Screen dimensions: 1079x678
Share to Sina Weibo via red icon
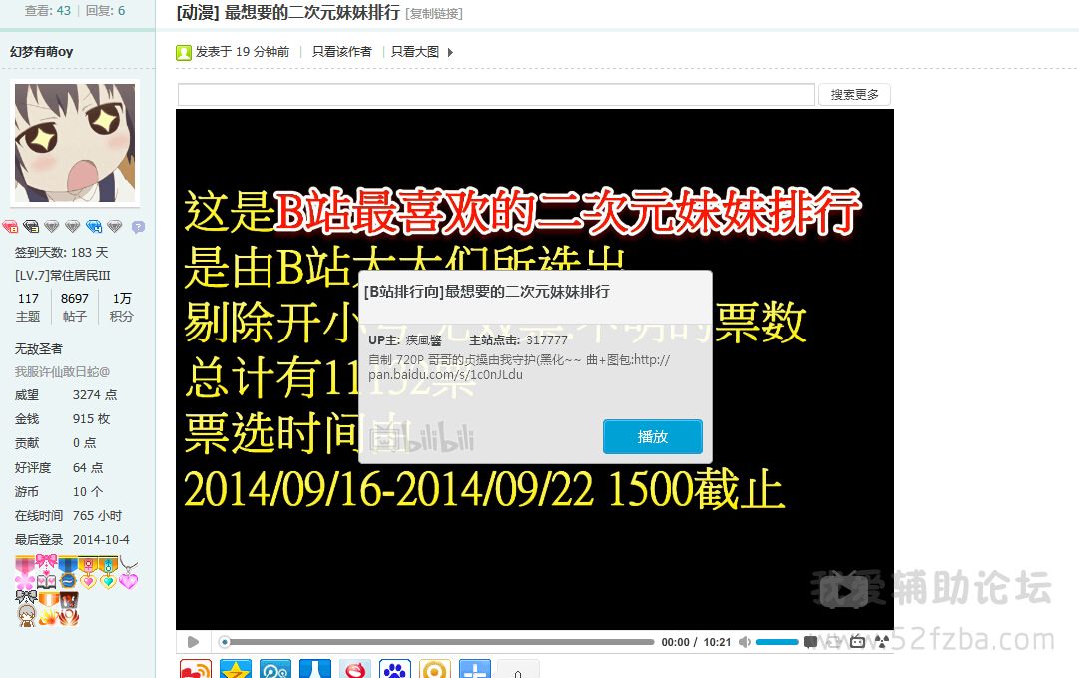pos(195,669)
